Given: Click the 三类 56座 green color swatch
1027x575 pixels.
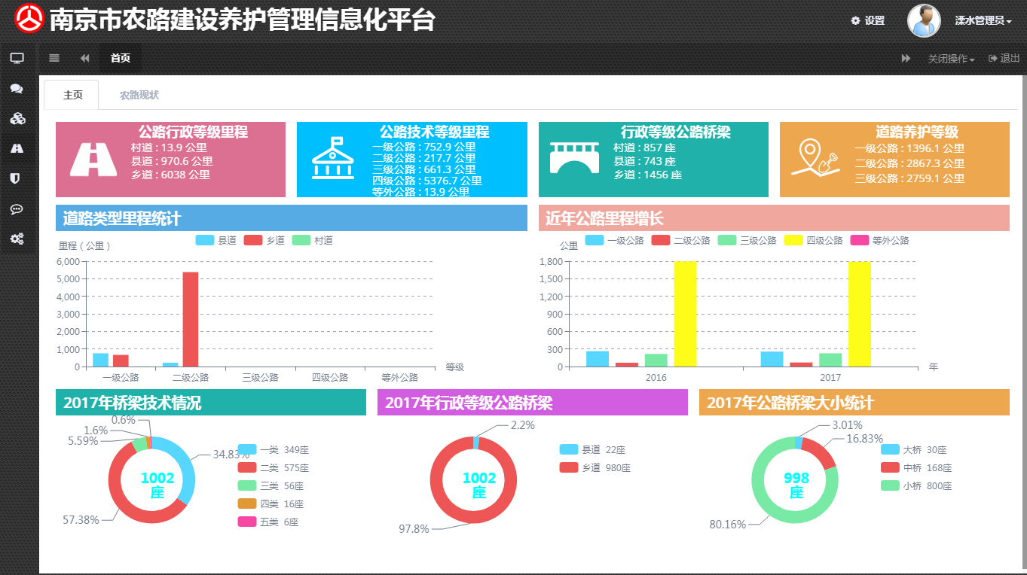Looking at the screenshot, I should 247,485.
